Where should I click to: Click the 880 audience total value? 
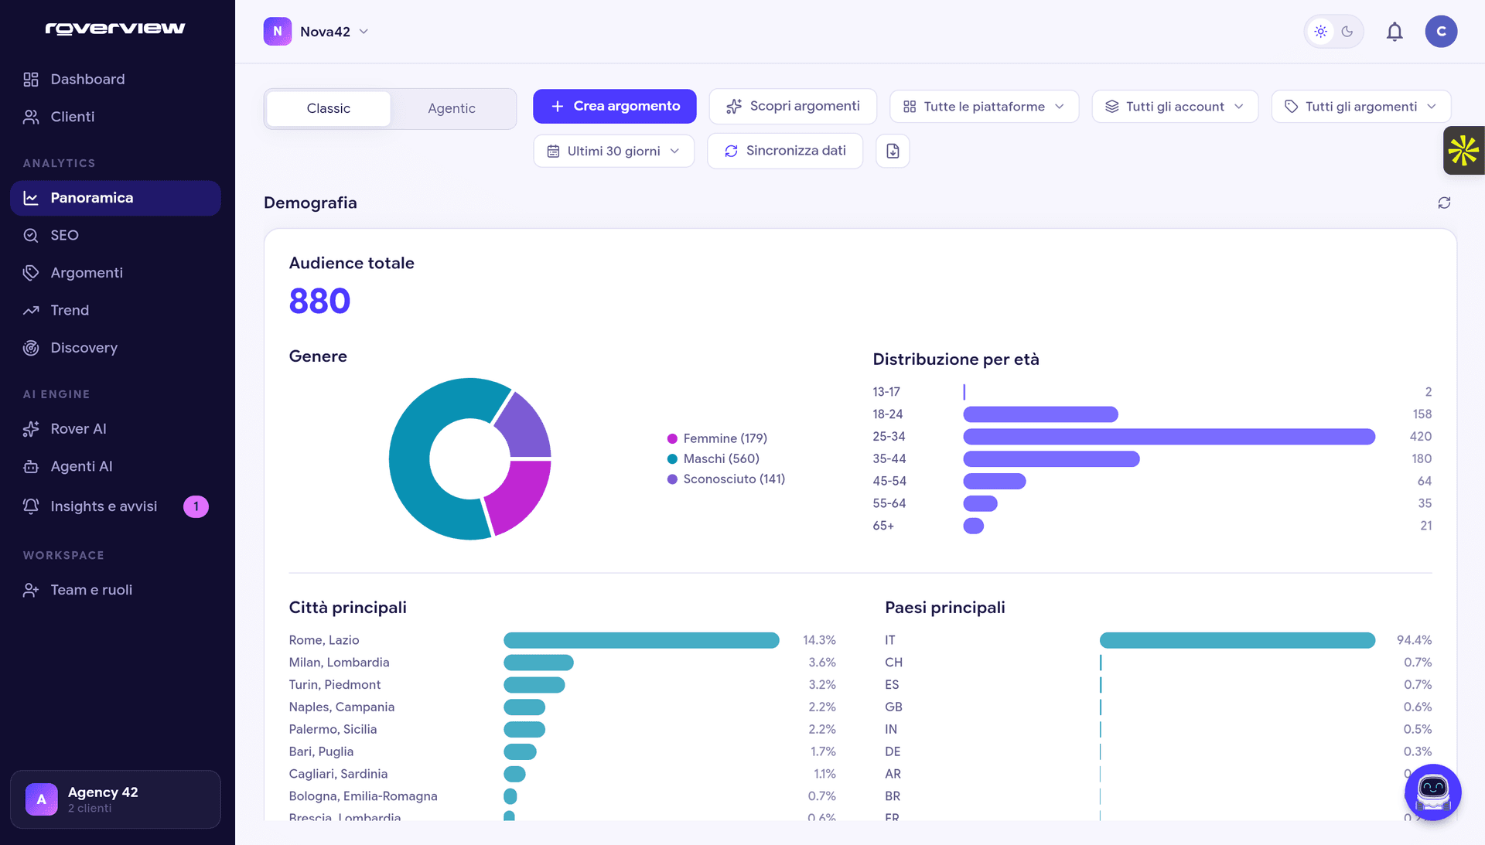(x=319, y=302)
